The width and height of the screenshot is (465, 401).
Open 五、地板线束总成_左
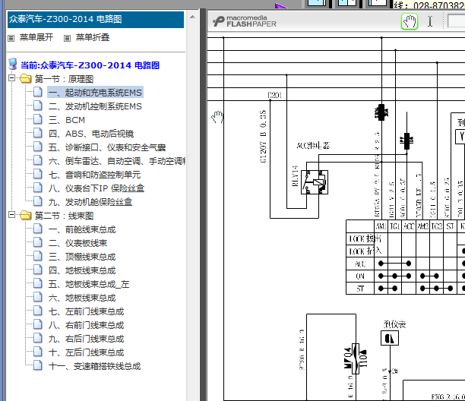click(89, 284)
